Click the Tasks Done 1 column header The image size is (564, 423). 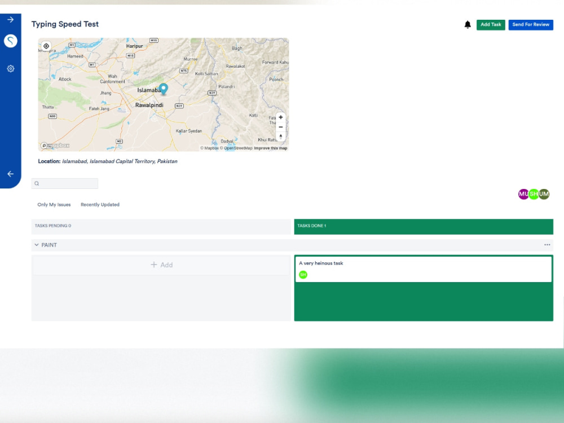[424, 227]
